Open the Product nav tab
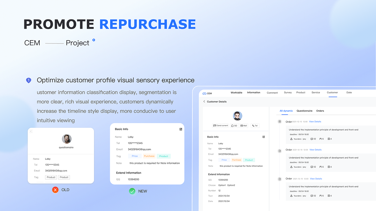Image resolution: width=376 pixels, height=211 pixels. tap(301, 93)
